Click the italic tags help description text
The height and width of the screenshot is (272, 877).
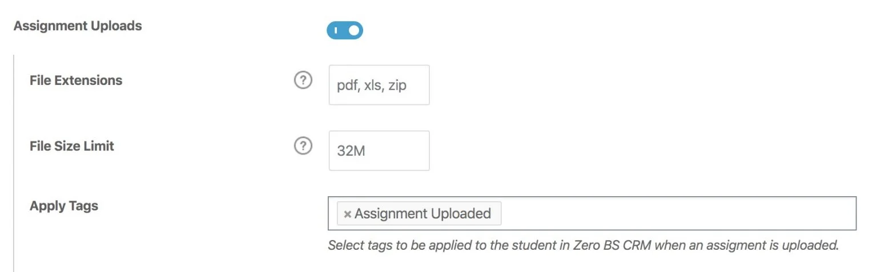(582, 246)
